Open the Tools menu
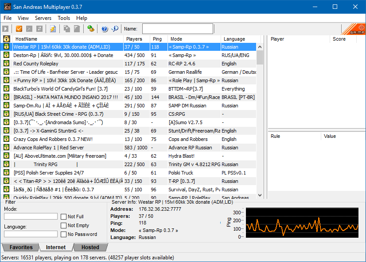Image resolution: width=366 pixels, height=262 pixels. pos(64,18)
